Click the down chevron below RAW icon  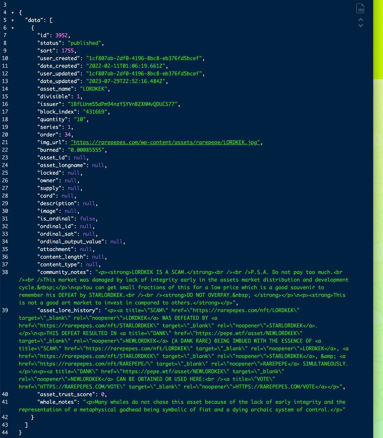[x=360, y=25]
